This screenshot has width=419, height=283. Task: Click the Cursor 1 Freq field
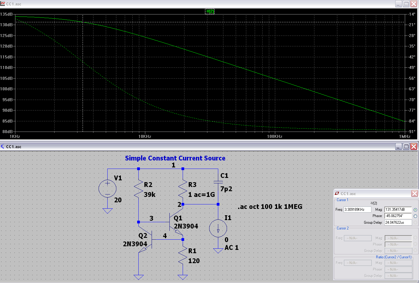(x=358, y=210)
